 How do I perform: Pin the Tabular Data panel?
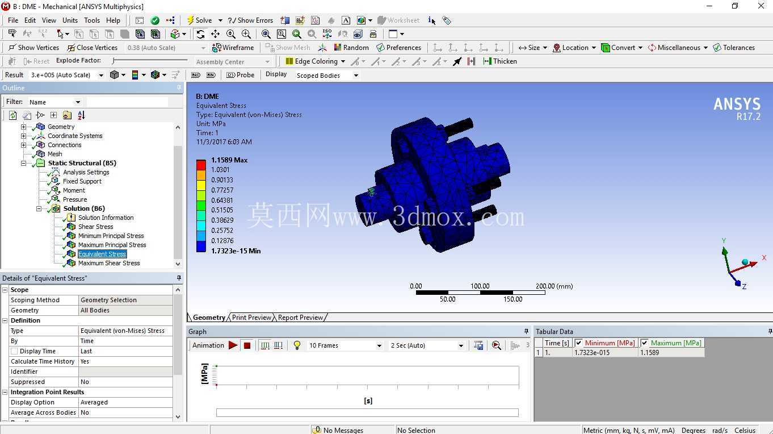[x=769, y=331]
